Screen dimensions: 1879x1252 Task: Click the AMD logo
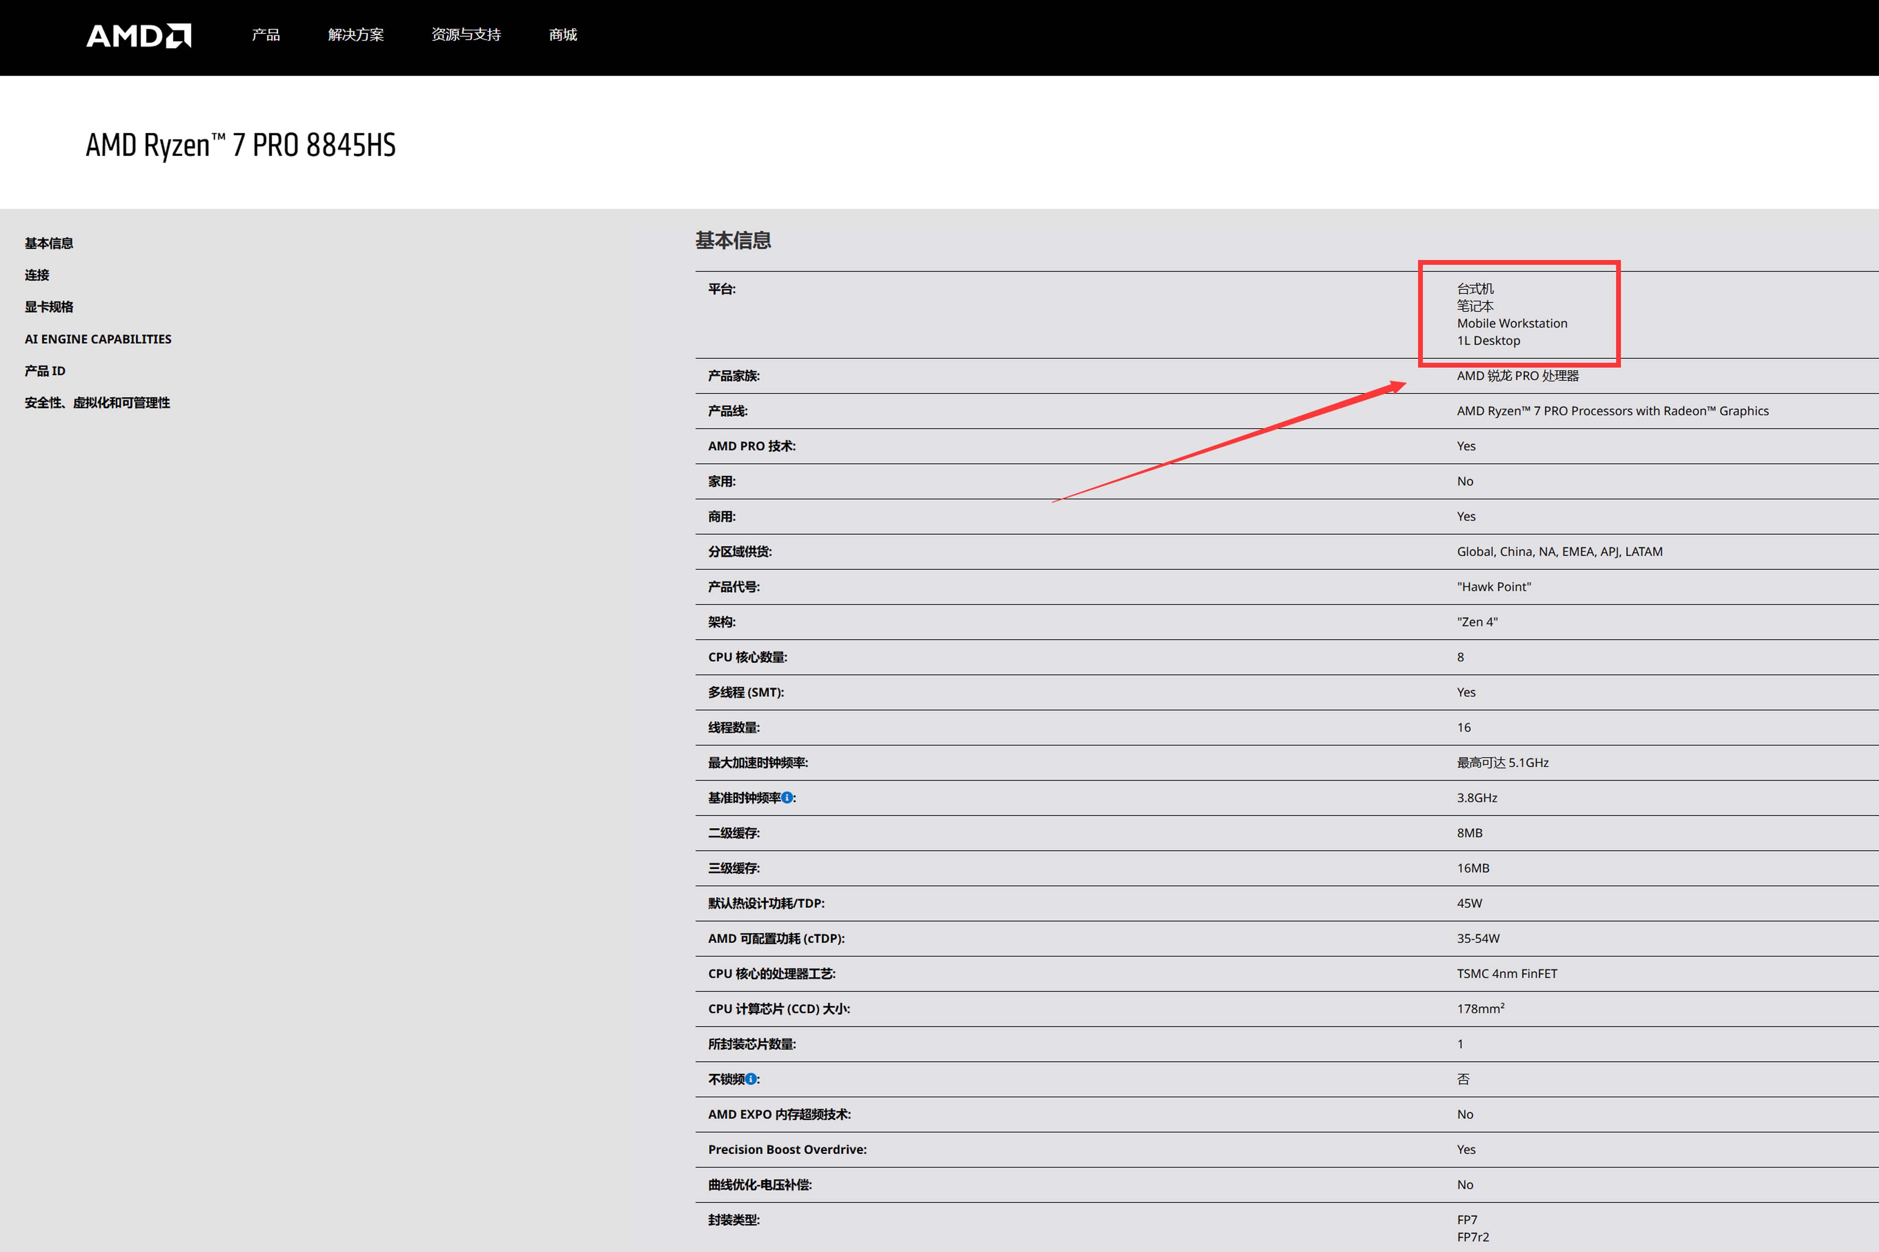[138, 35]
